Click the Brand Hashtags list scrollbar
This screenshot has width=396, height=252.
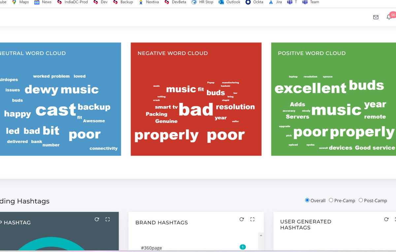pyautogui.click(x=261, y=242)
